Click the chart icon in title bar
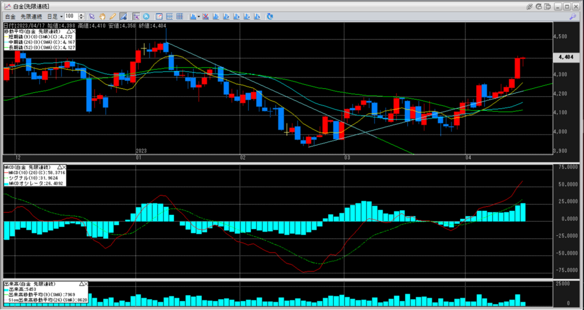The image size is (584, 310). coord(7,6)
